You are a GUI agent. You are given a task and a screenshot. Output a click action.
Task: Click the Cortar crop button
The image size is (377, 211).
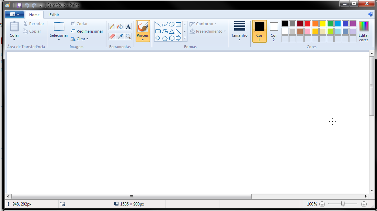coord(79,24)
